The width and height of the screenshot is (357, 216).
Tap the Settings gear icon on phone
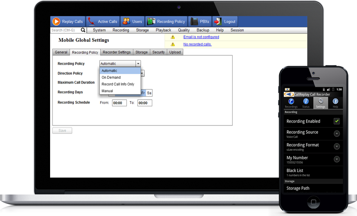[321, 101]
